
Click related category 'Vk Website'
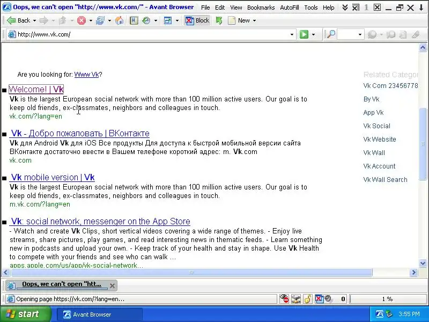[x=380, y=140]
